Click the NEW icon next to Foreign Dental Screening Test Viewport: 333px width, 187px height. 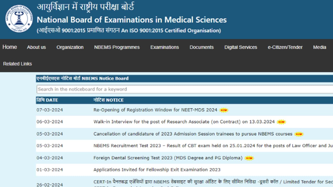click(x=249, y=158)
